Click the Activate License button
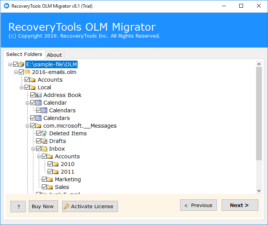Image resolution: width=268 pixels, height=225 pixels. (90, 206)
